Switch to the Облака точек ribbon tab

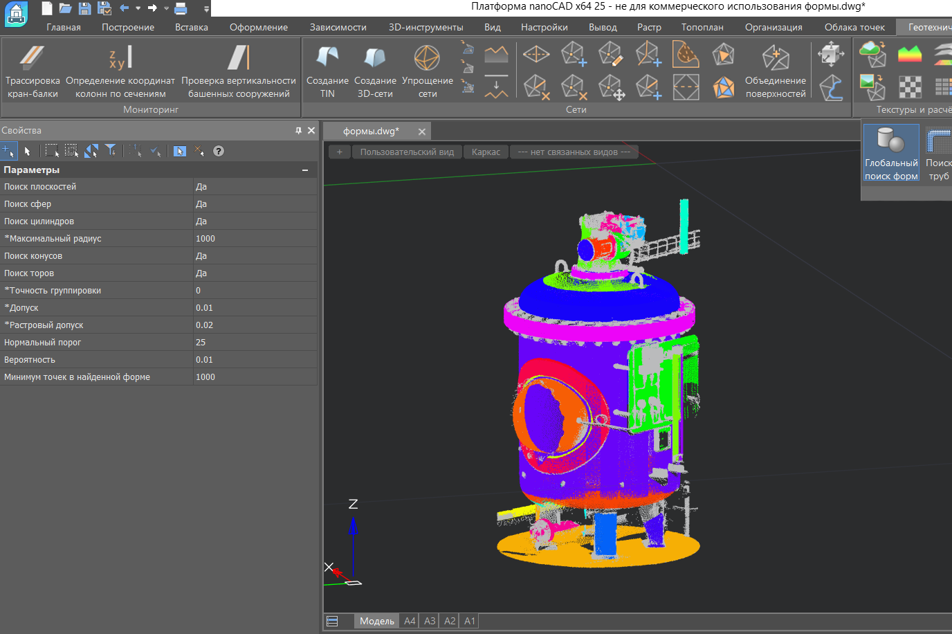[x=854, y=27]
